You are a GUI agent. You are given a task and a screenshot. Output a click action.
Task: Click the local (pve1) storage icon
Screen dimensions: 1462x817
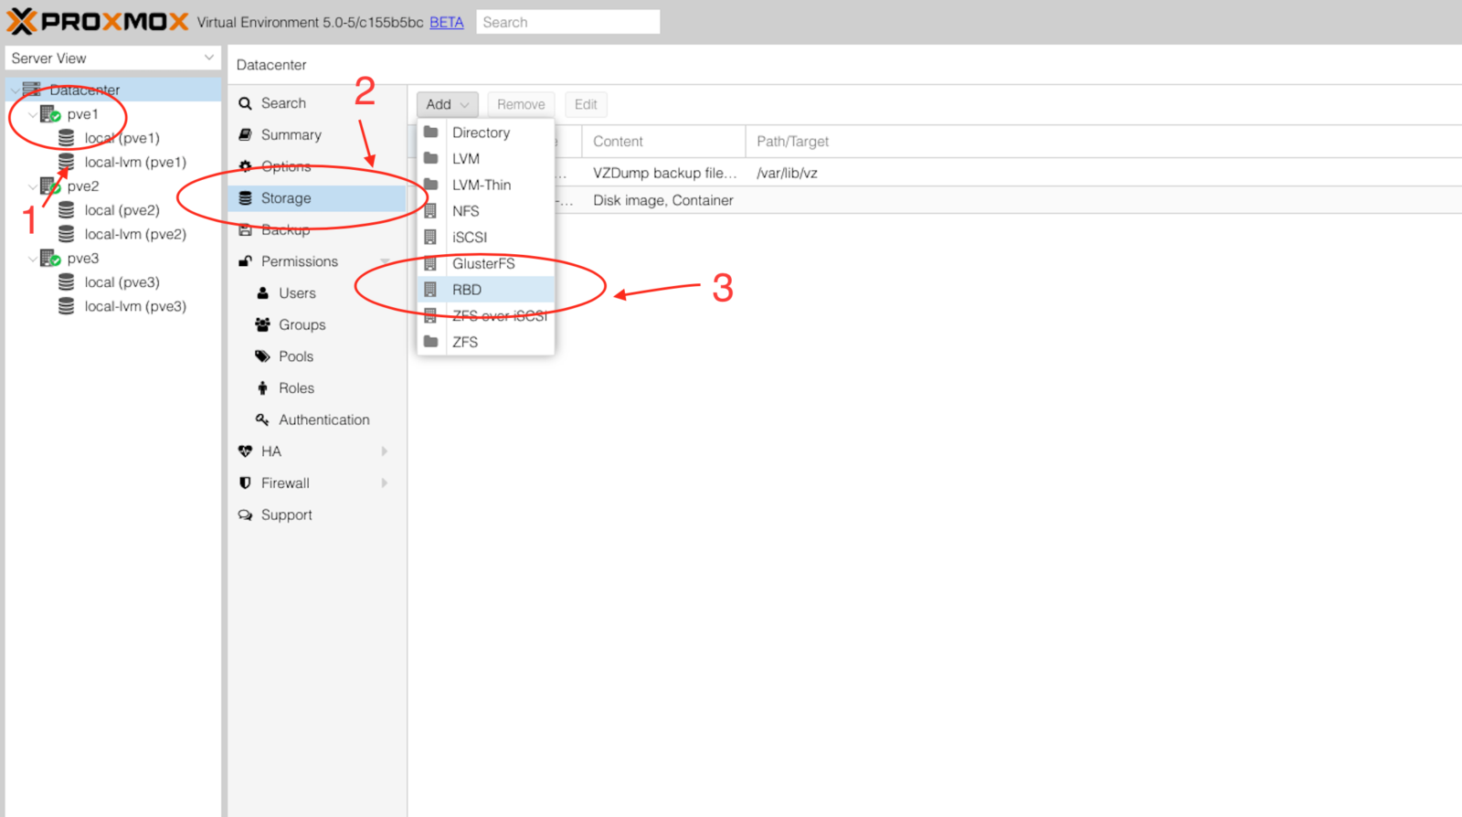(x=66, y=138)
